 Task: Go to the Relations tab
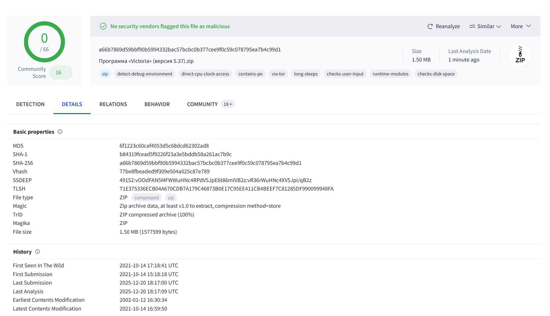[x=113, y=104]
